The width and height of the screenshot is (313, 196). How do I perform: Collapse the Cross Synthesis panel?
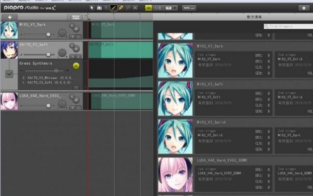(76, 87)
